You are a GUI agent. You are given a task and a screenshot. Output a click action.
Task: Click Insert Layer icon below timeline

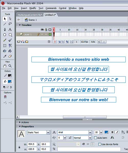(x=18, y=42)
